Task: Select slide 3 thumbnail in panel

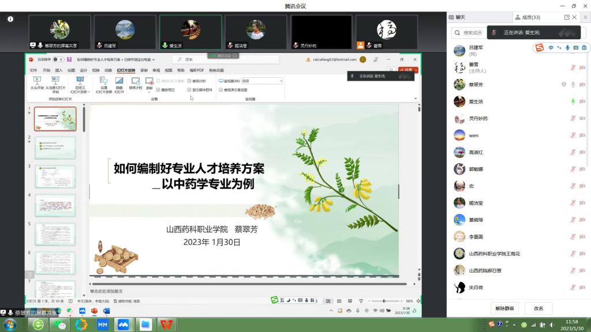Action: click(55, 176)
